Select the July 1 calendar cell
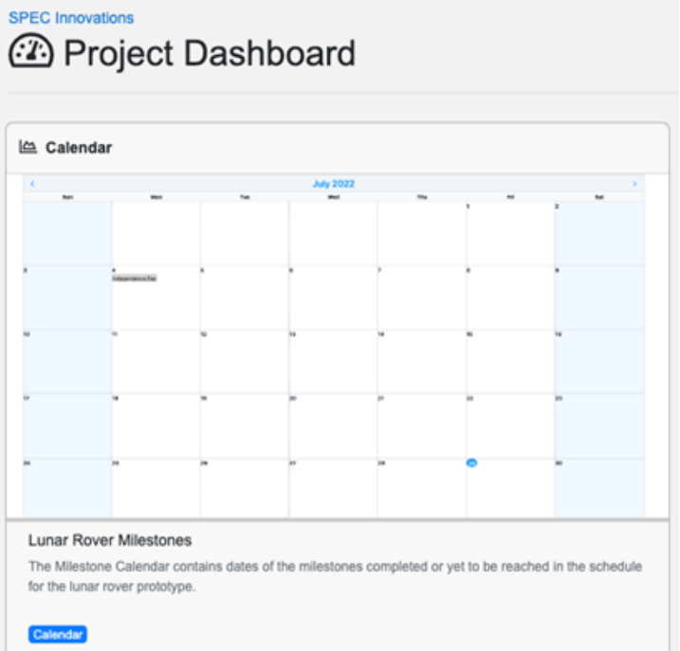 pos(509,234)
